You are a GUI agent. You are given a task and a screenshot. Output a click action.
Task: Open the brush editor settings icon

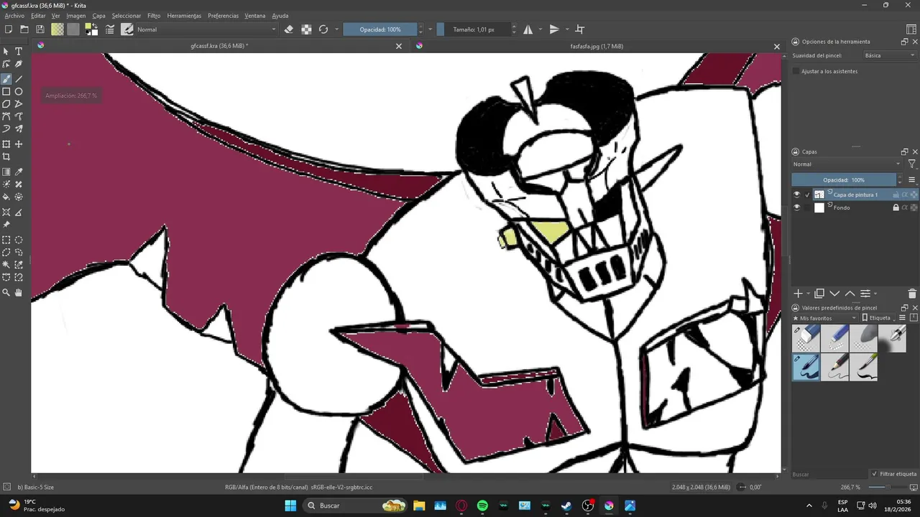click(x=110, y=29)
